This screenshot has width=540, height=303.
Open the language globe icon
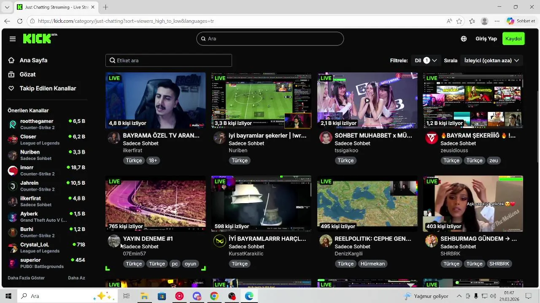click(x=464, y=39)
